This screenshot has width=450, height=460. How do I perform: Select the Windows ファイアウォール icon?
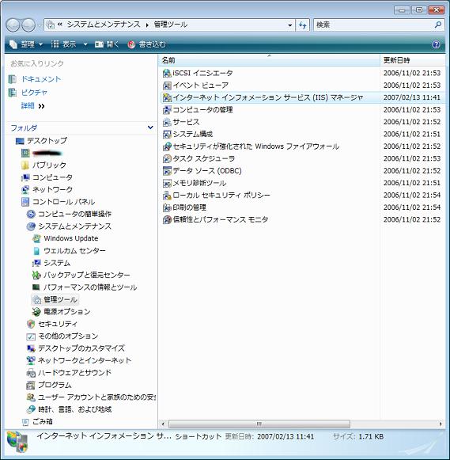point(167,146)
